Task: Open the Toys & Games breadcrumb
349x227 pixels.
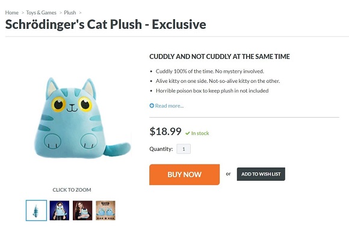Action: click(41, 13)
